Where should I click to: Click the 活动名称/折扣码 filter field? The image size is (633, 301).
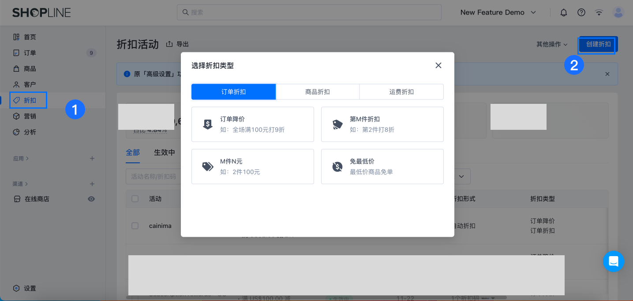[x=153, y=176]
